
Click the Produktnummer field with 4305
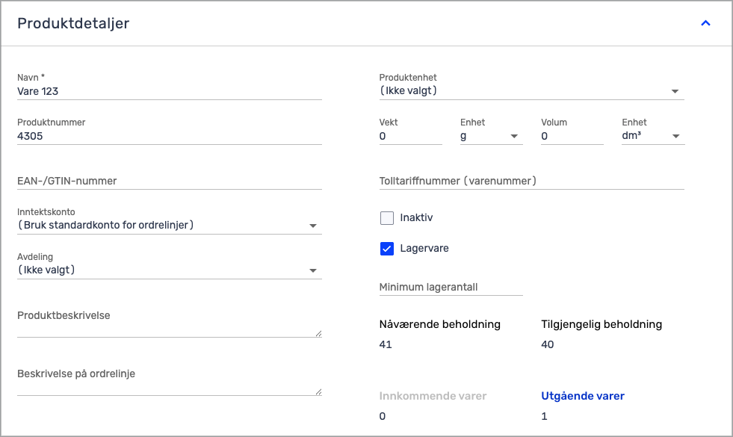tap(169, 137)
